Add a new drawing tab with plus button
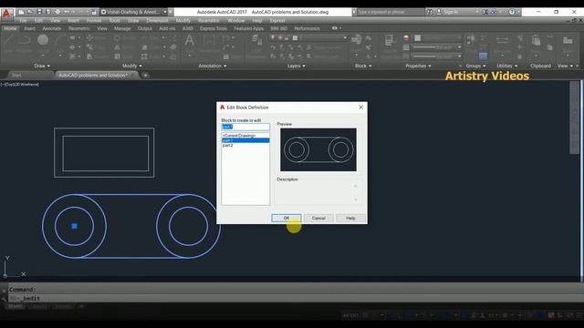584x328 pixels. [146, 75]
